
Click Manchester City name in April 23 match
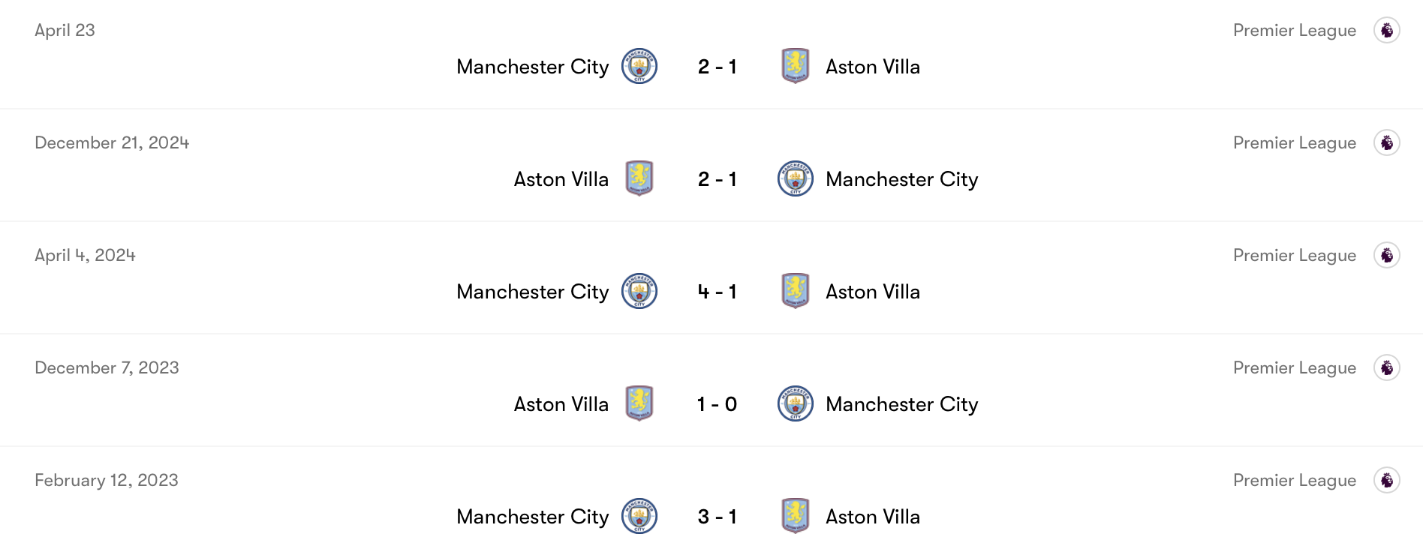(x=532, y=67)
